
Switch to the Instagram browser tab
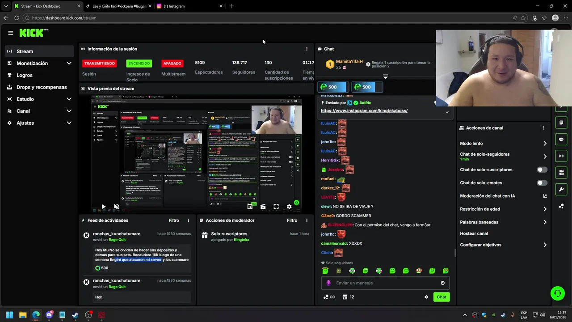point(190,6)
